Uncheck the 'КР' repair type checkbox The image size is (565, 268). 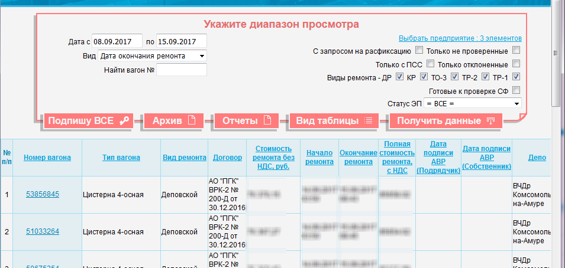point(424,77)
